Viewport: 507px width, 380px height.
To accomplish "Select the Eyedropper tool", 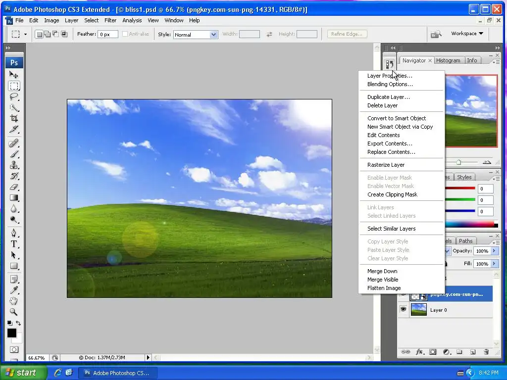I will (x=14, y=290).
